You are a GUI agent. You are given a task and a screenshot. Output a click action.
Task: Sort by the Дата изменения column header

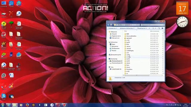pyautogui.click(x=155, y=31)
